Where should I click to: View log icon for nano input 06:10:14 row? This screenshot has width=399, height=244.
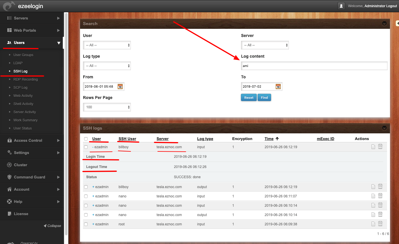coord(373,205)
